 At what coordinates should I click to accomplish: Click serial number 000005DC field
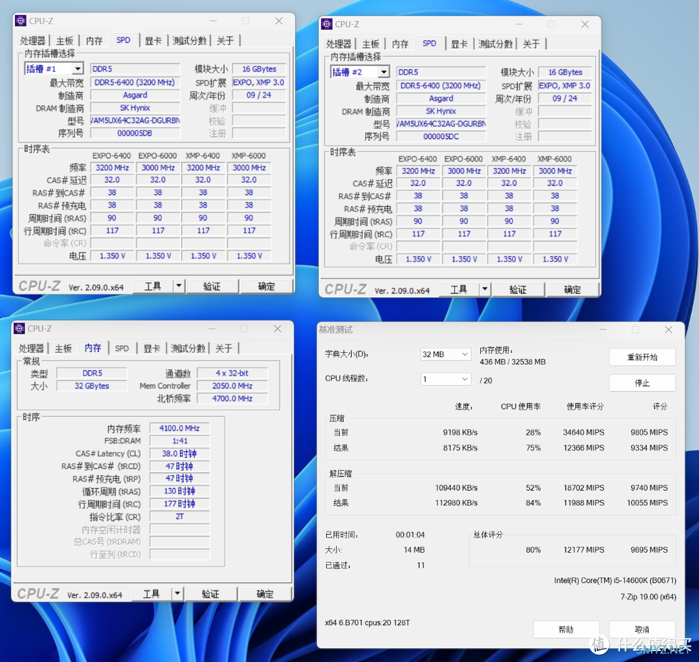[x=441, y=136]
